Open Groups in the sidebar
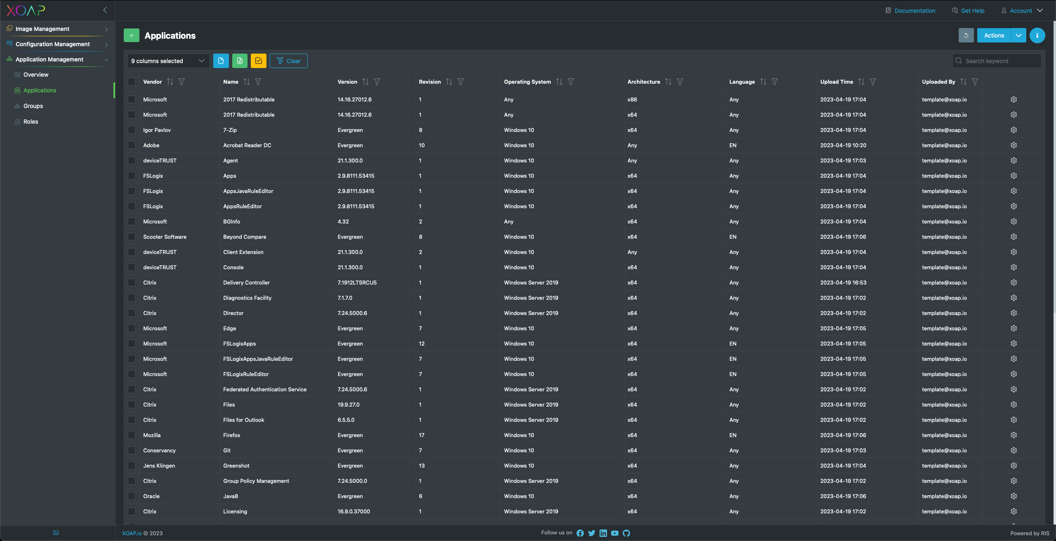This screenshot has width=1056, height=541. click(x=33, y=106)
